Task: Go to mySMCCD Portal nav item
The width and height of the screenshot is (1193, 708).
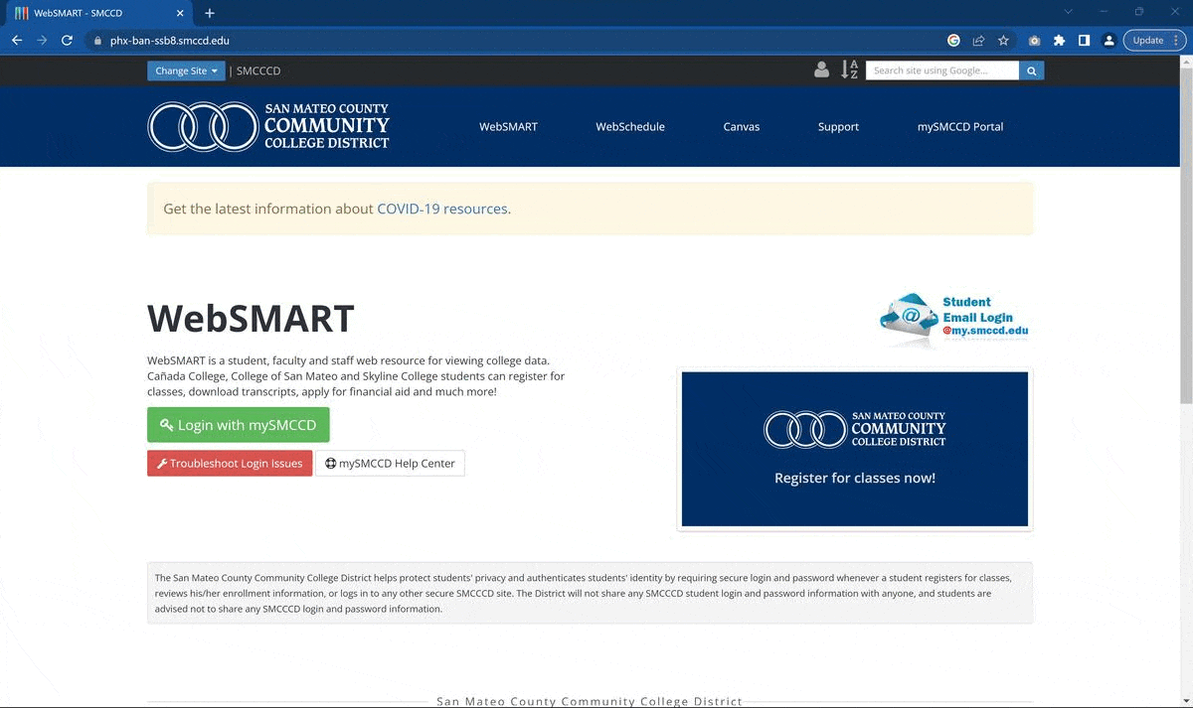Action: pyautogui.click(x=959, y=127)
